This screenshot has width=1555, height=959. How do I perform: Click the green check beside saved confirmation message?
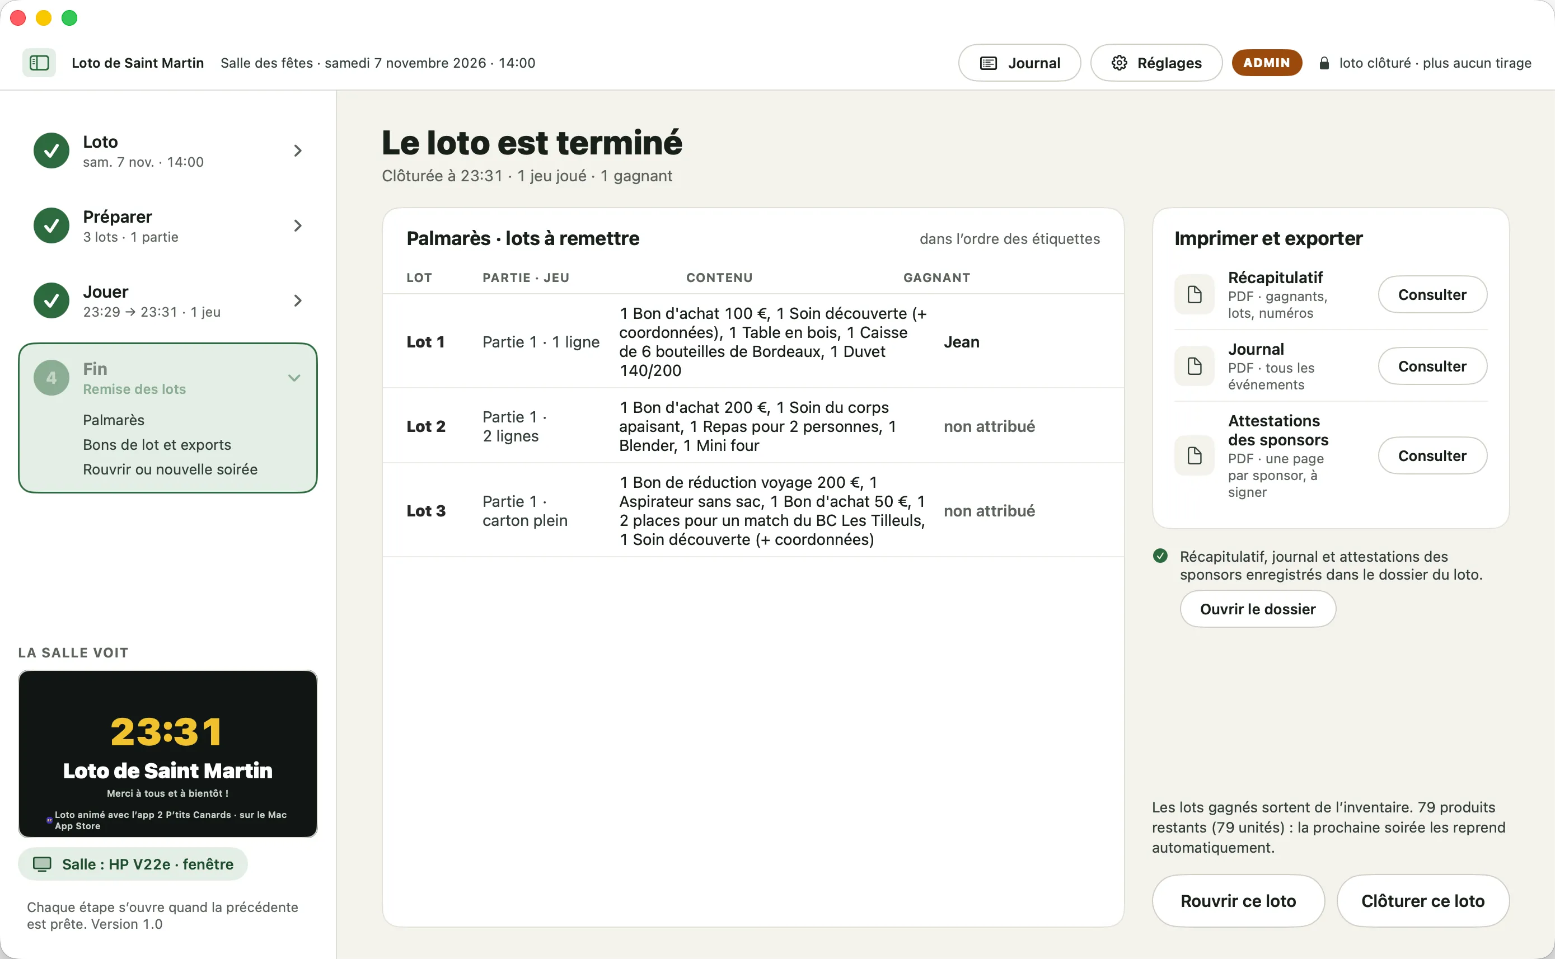click(1160, 556)
